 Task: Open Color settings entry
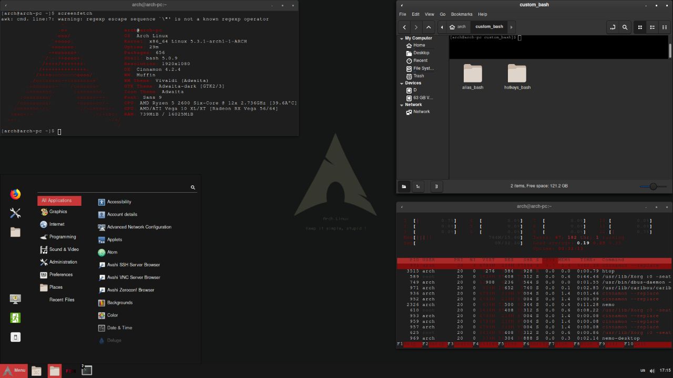(108, 315)
